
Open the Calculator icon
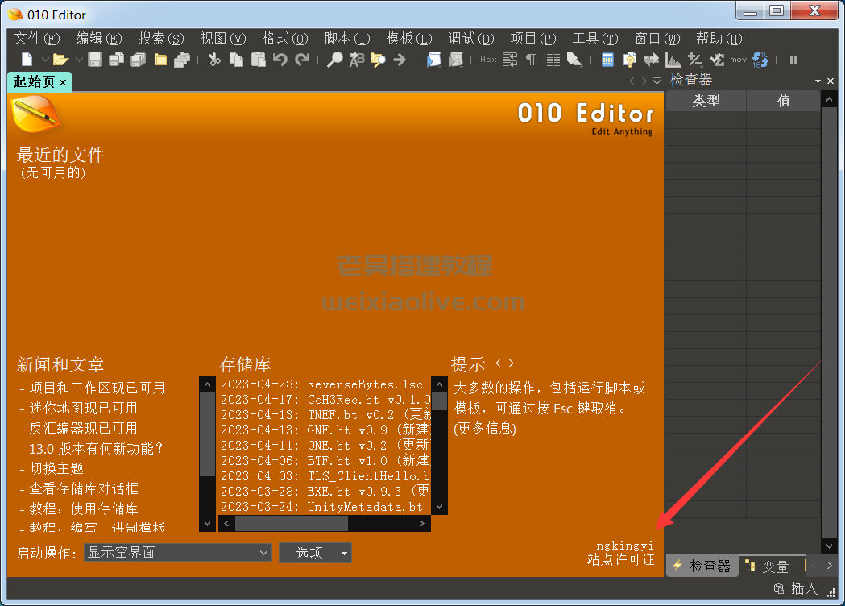point(607,60)
